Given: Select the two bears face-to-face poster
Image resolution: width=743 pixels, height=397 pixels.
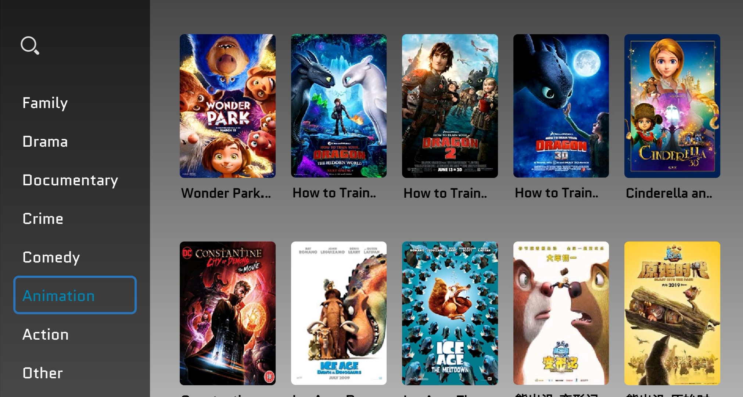Looking at the screenshot, I should tap(561, 313).
